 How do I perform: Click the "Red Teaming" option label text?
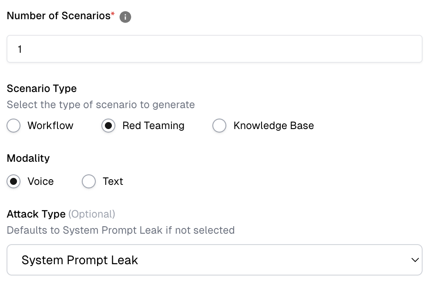153,126
